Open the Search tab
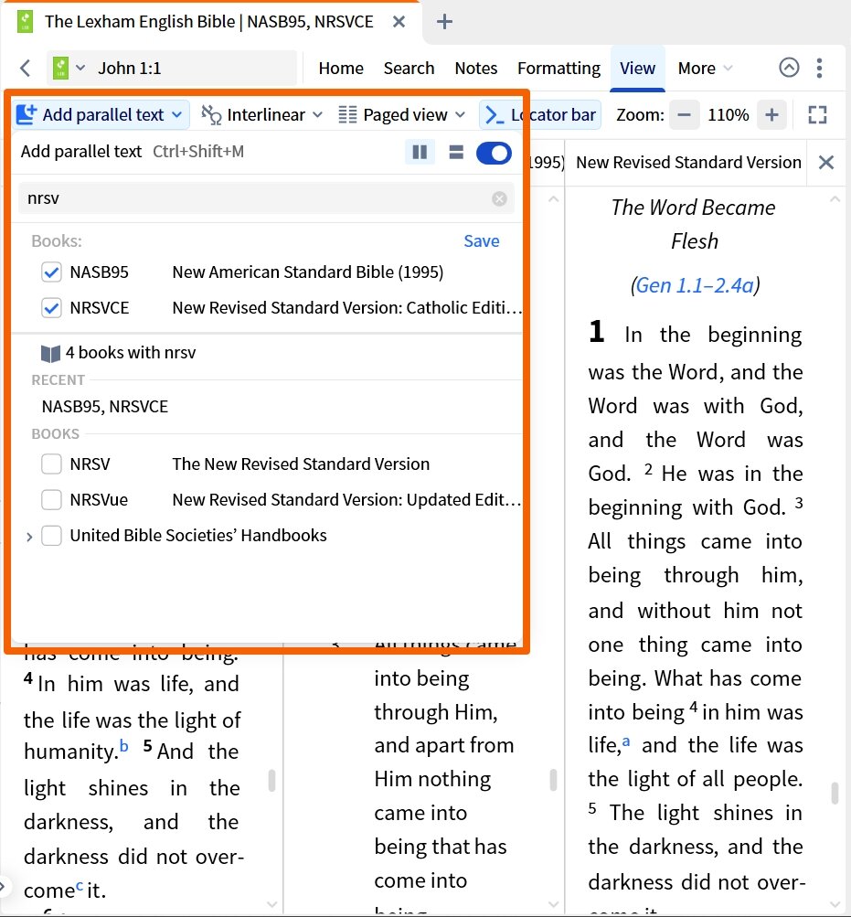 [409, 69]
